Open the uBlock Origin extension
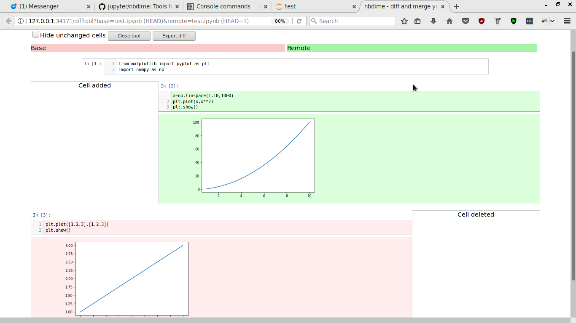 pos(482,21)
